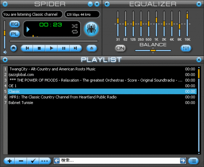Image resolution: width=204 pixels, height=167 pixels.
Task: Pause the current stream
Action: click(63, 48)
